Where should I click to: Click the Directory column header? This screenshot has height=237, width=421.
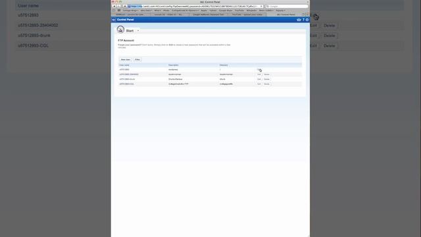[224, 65]
